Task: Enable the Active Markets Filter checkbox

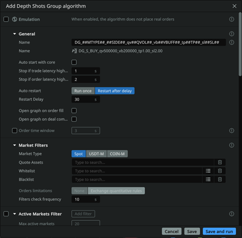Action: click(x=6, y=214)
